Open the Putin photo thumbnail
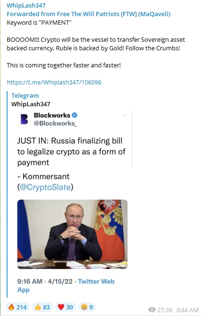This screenshot has height=316, width=203. [x=72, y=234]
